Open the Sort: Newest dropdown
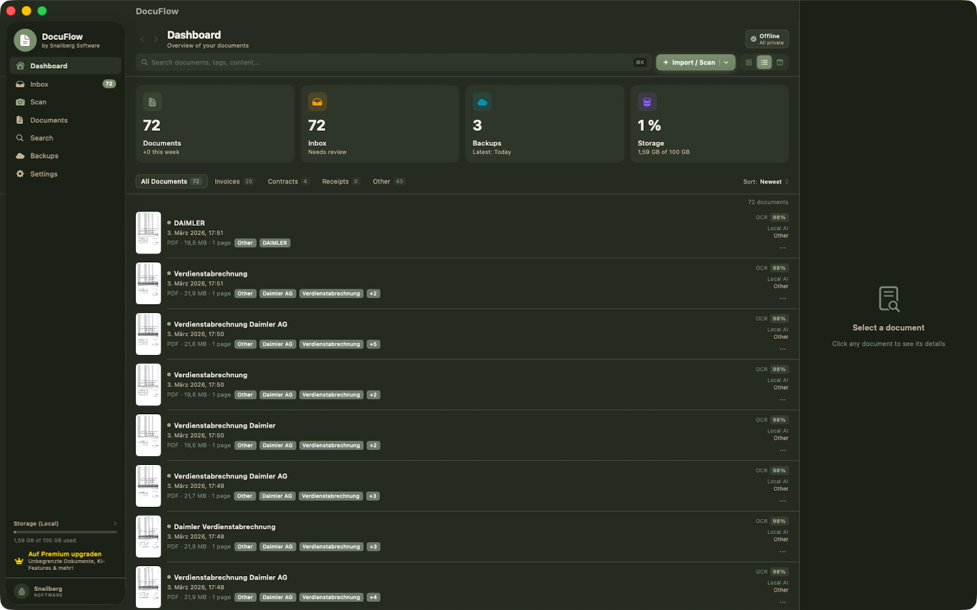This screenshot has height=610, width=977. pyautogui.click(x=766, y=182)
